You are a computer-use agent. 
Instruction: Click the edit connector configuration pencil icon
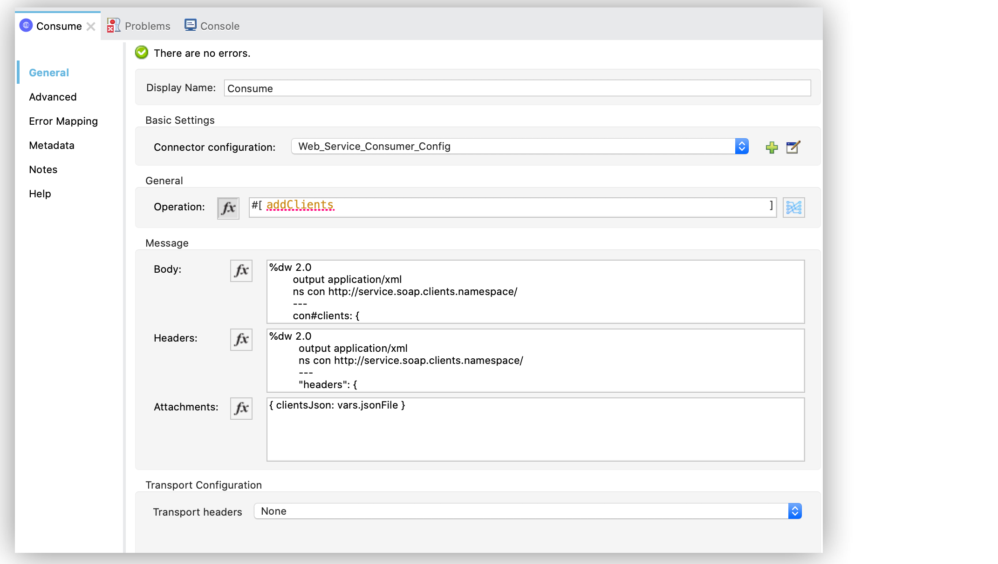coord(793,147)
